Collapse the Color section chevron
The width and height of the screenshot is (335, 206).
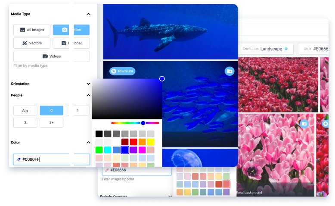tap(88, 143)
